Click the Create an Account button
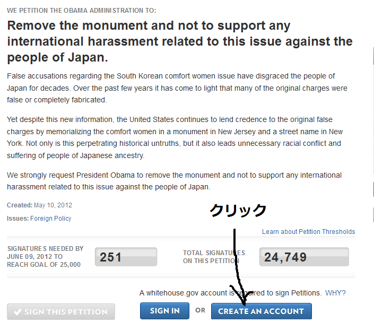This screenshot has height=331, width=374. (261, 311)
